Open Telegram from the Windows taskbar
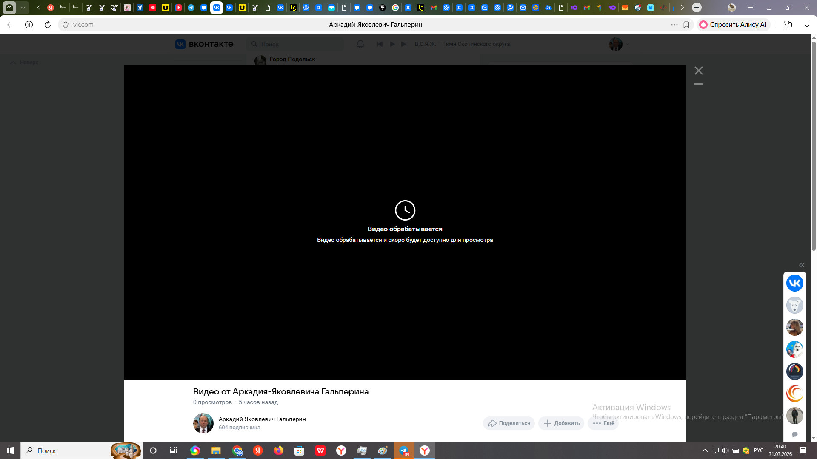The height and width of the screenshot is (459, 817). pyautogui.click(x=404, y=450)
